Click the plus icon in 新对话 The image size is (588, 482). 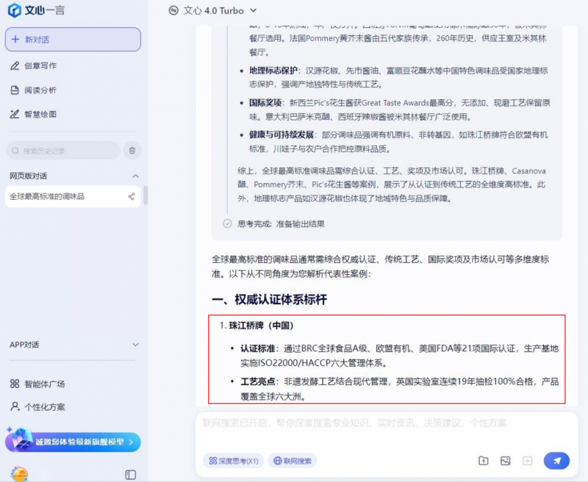(15, 40)
